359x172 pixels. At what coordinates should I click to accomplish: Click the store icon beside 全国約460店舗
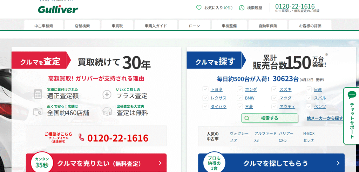click(38, 111)
